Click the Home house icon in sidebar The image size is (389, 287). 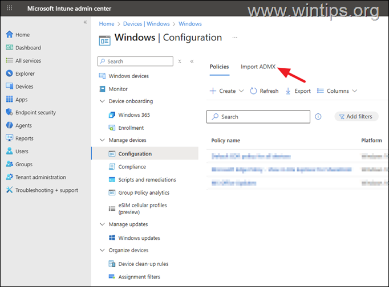click(10, 34)
